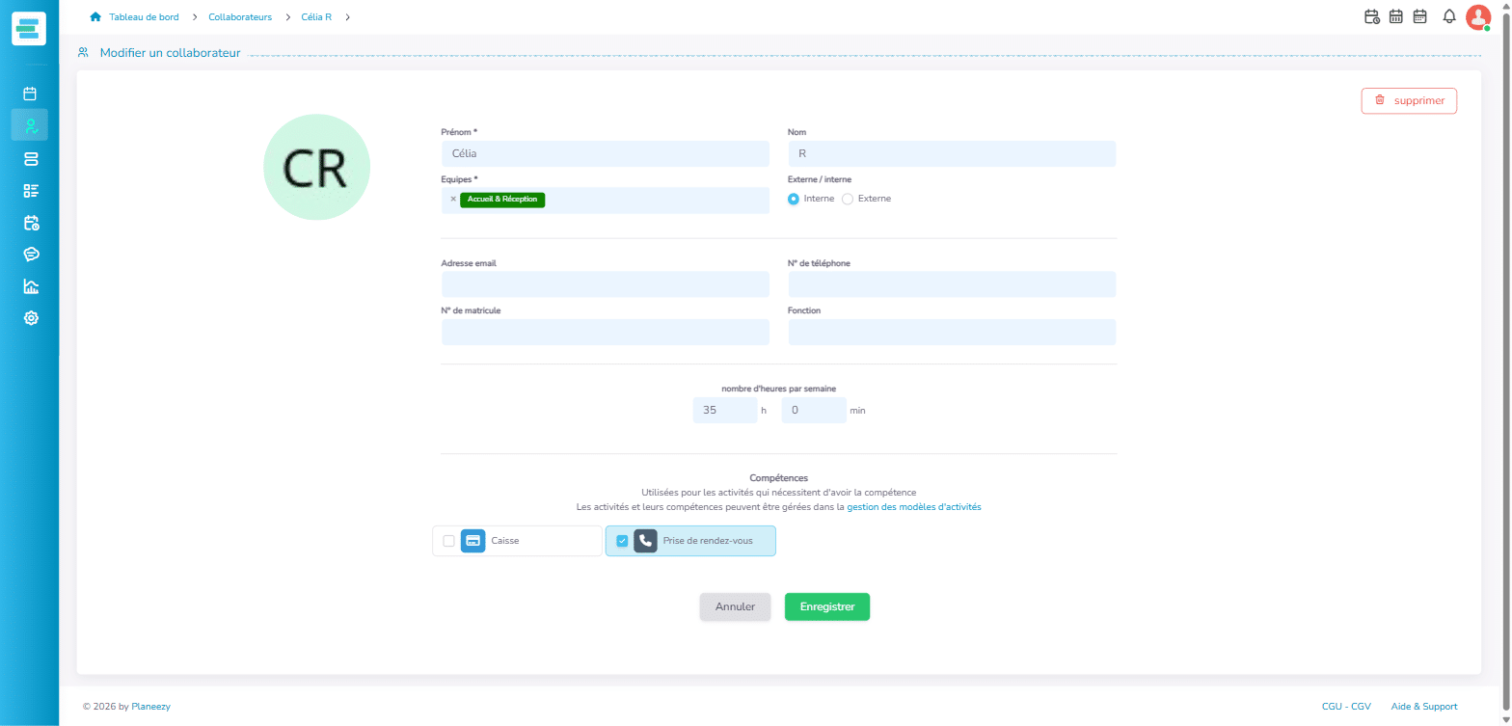
Task: Open the checklist icon in the sidebar
Action: tap(30, 190)
